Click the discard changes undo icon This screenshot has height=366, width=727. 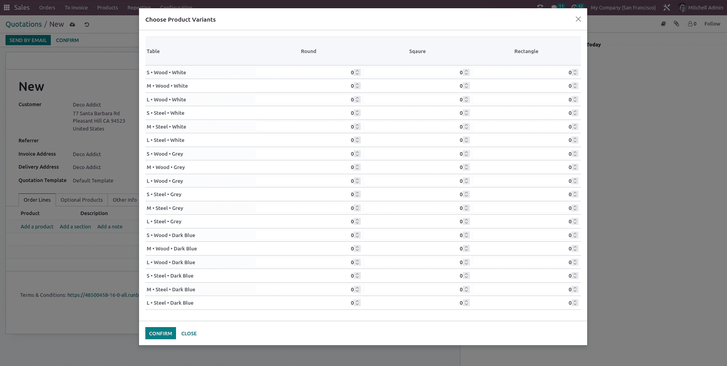point(87,24)
